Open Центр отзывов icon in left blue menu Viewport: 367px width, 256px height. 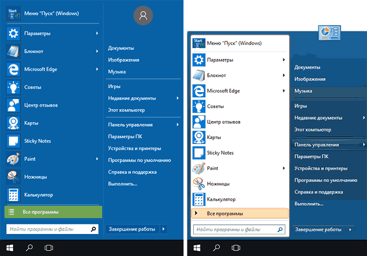(14, 105)
